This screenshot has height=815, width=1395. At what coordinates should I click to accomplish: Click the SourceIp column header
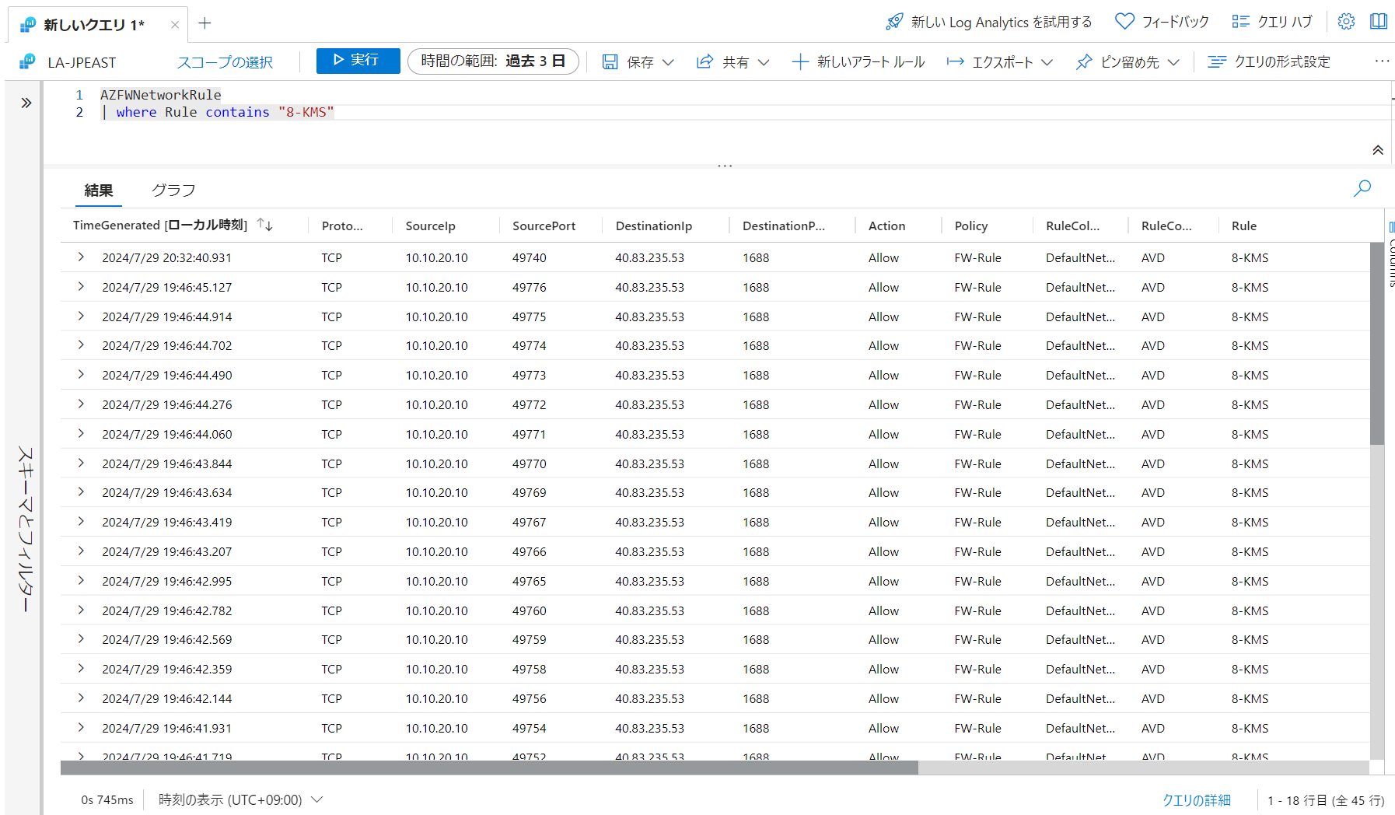(430, 226)
